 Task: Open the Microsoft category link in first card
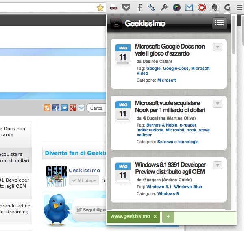tap(166, 80)
